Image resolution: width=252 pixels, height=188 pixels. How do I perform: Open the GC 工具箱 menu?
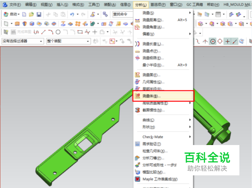point(195,5)
